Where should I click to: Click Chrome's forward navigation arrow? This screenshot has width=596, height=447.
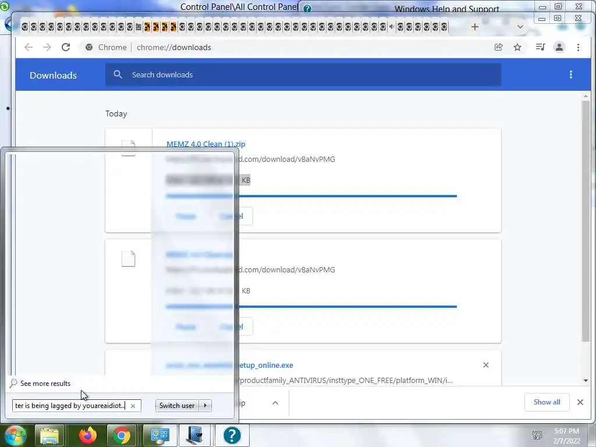(x=47, y=47)
